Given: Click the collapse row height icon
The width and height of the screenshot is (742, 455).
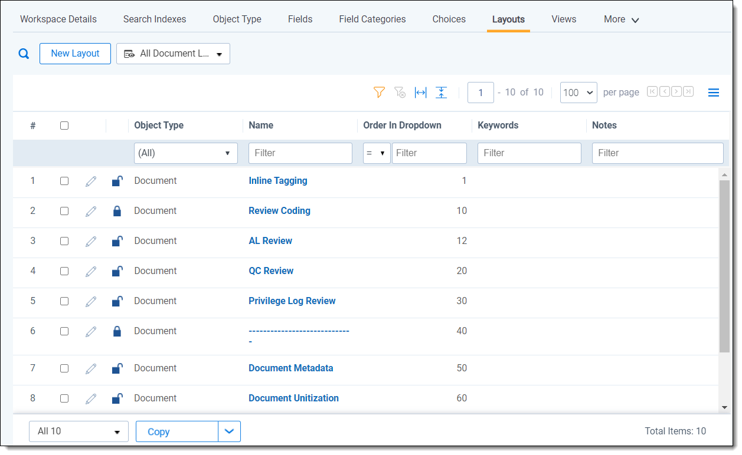Looking at the screenshot, I should (441, 93).
